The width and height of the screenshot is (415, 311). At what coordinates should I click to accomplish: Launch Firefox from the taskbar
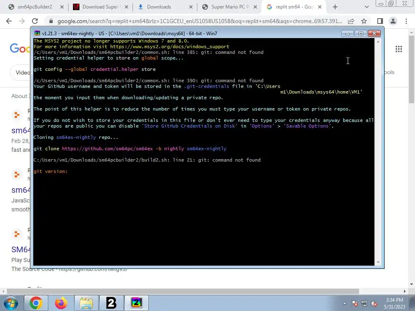click(x=61, y=303)
